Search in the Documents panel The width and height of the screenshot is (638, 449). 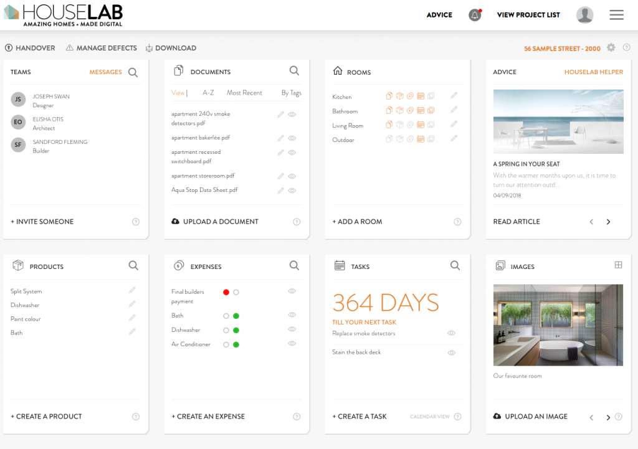pyautogui.click(x=294, y=71)
